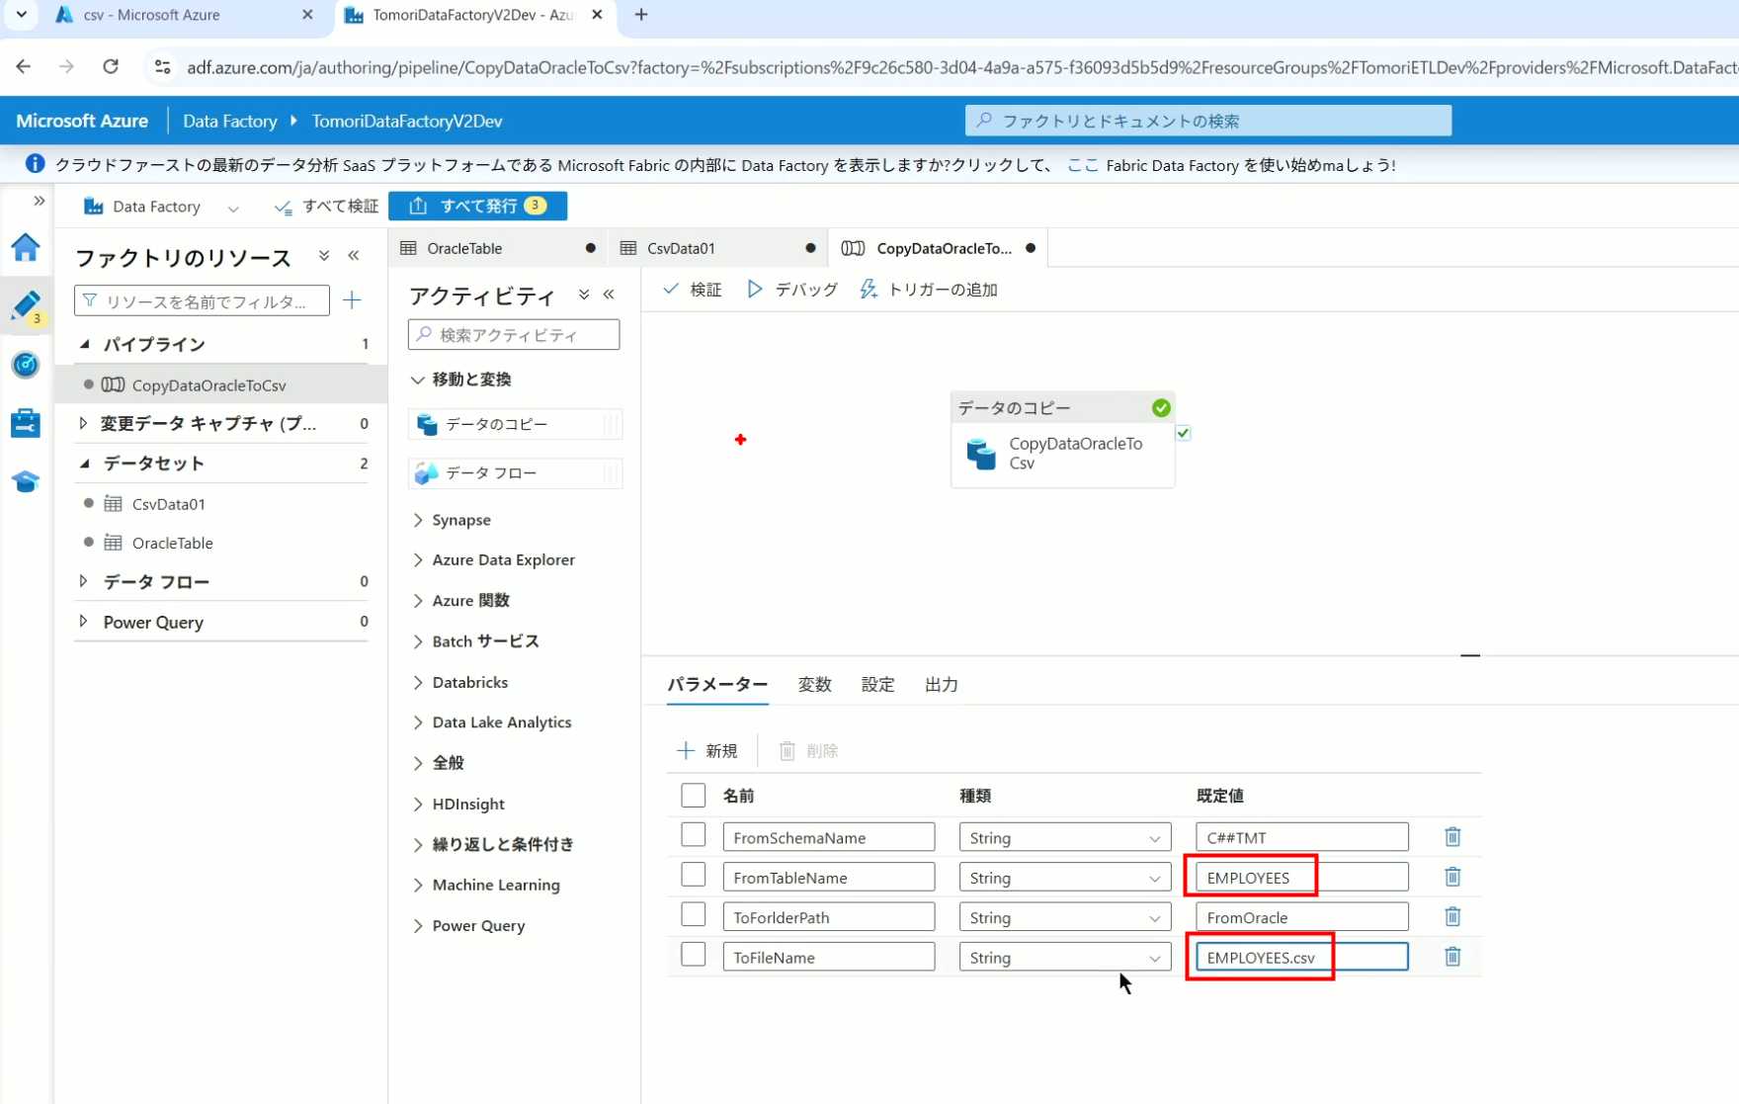This screenshot has width=1739, height=1104.
Task: Open the Manage toolbox icon in sidebar
Action: pyautogui.click(x=26, y=423)
